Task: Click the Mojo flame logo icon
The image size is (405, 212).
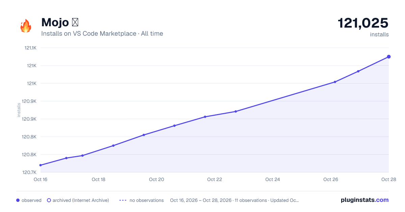Action: [x=26, y=26]
